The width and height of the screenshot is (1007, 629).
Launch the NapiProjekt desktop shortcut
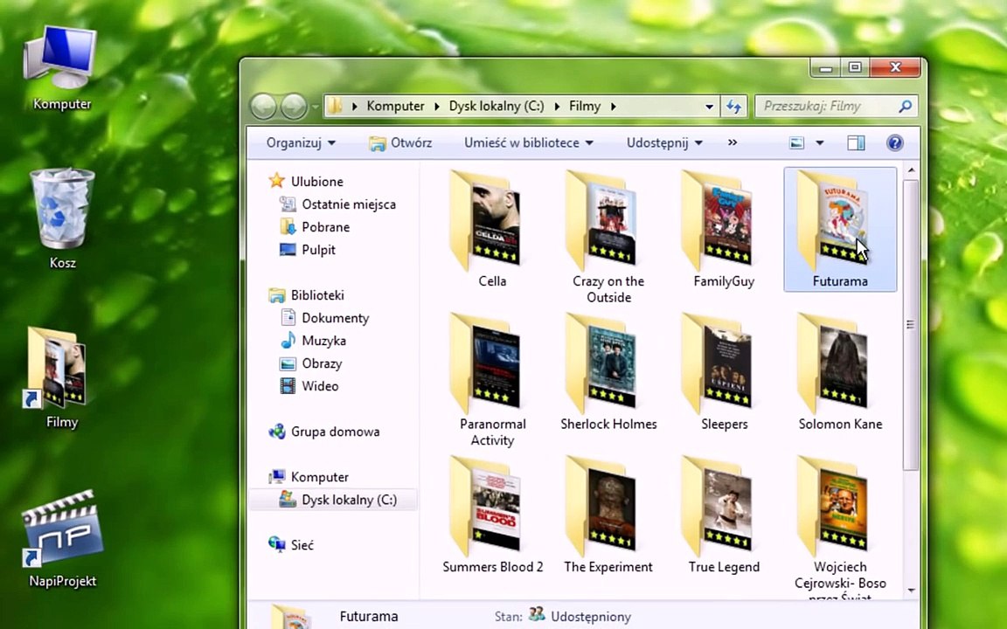click(62, 538)
